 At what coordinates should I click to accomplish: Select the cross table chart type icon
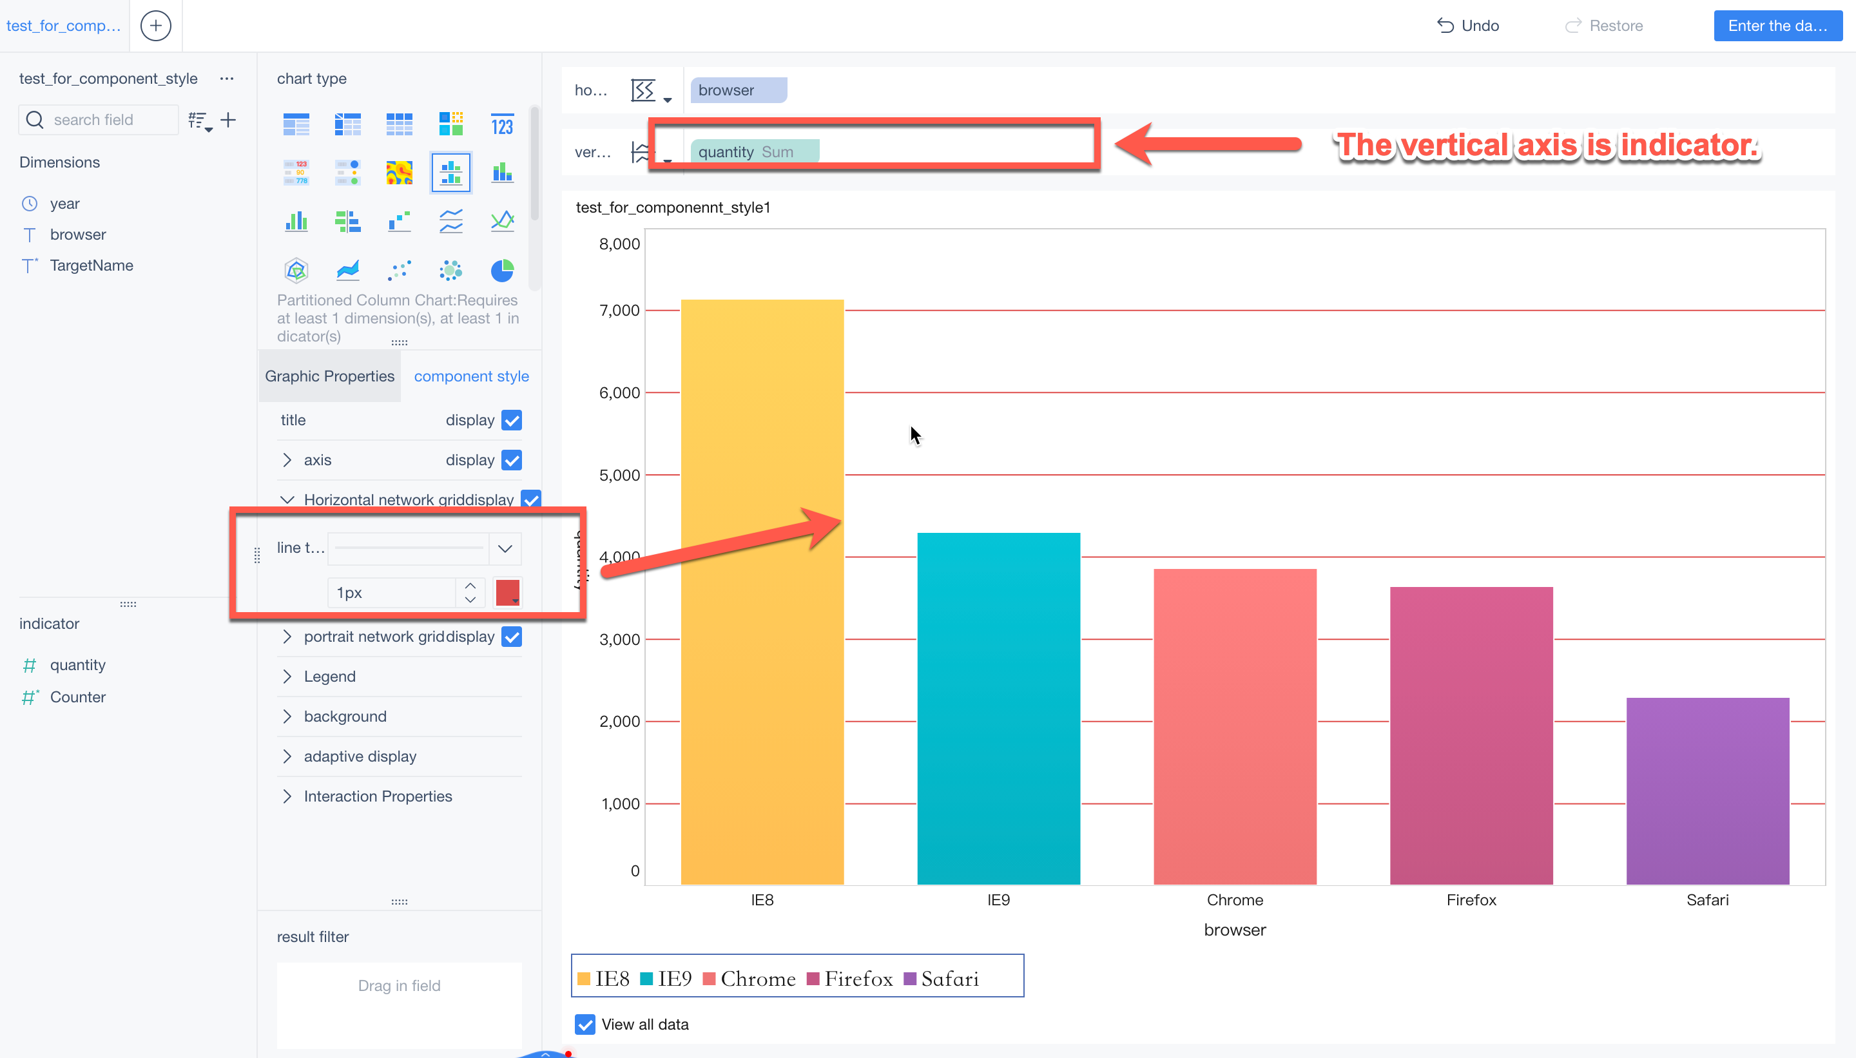(347, 124)
